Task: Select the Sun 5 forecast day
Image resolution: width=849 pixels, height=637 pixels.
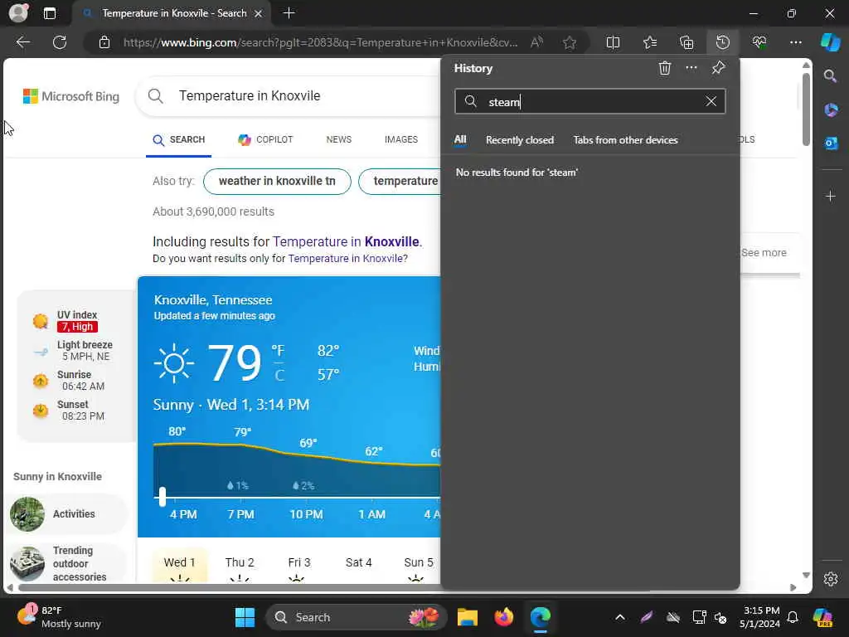Action: pos(418,563)
